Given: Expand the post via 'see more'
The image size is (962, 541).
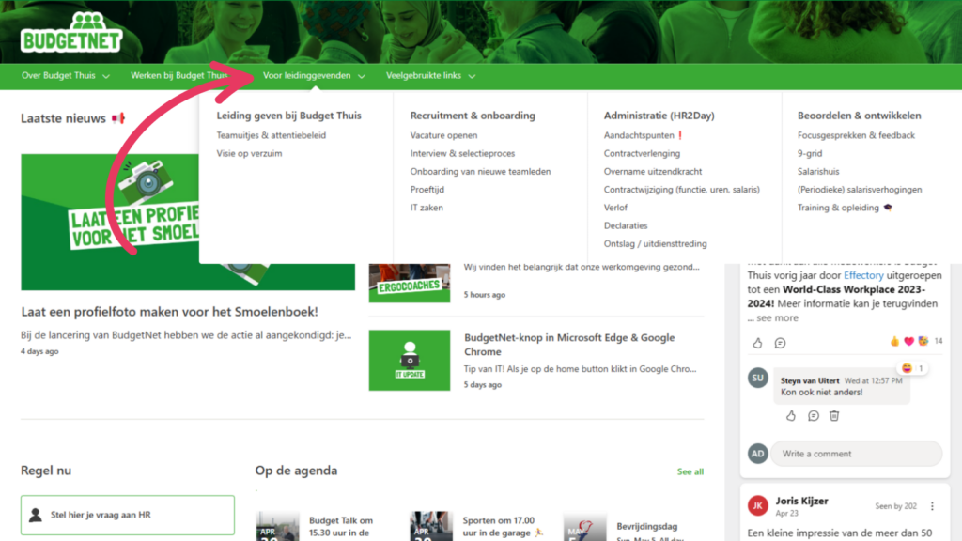Looking at the screenshot, I should tap(777, 317).
